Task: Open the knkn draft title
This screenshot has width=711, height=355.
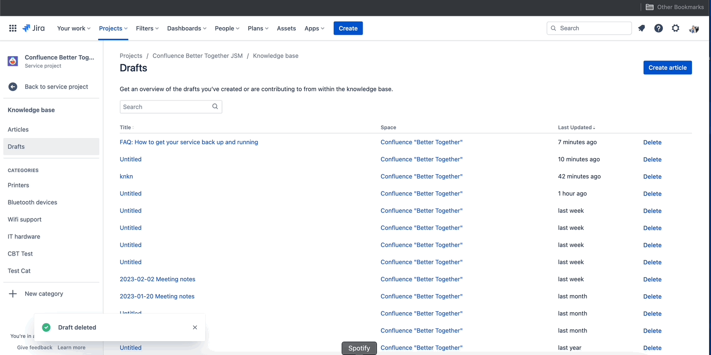Action: tap(126, 177)
